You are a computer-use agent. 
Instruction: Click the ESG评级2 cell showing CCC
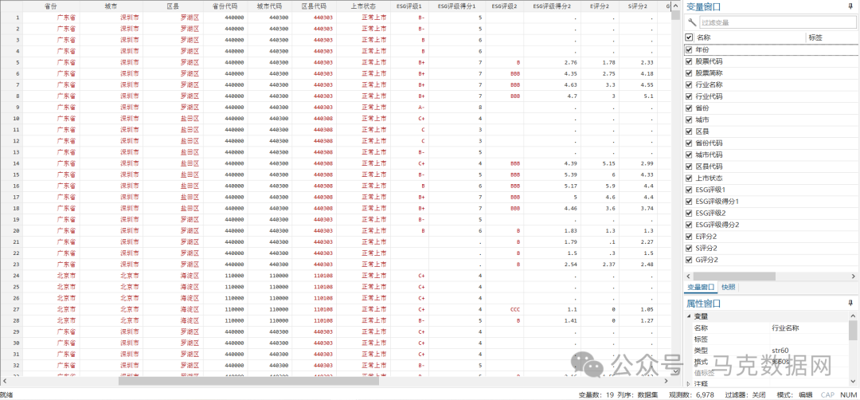click(x=505, y=309)
